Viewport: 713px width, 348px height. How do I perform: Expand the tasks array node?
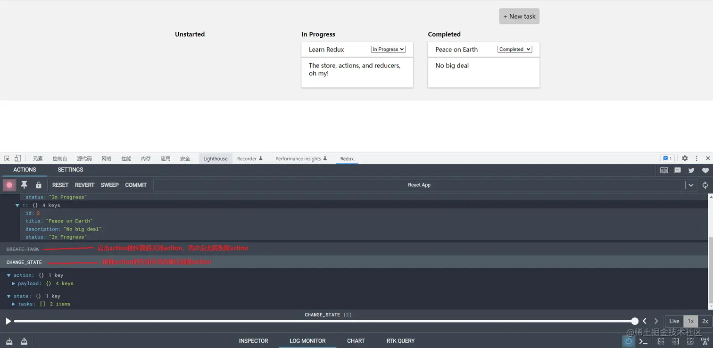pos(14,304)
